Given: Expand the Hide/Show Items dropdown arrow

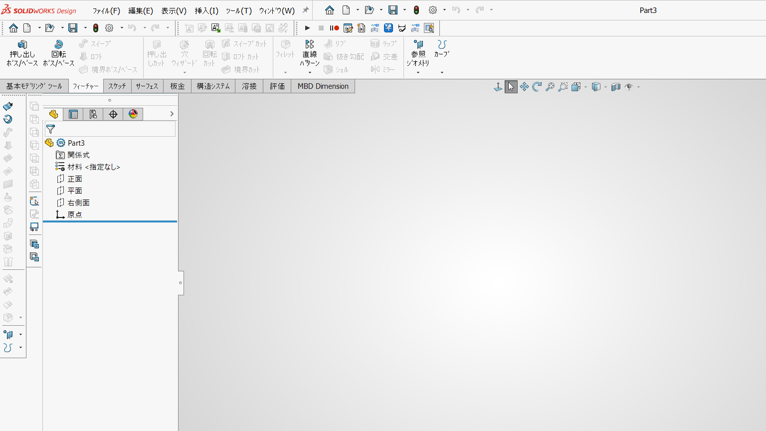Looking at the screenshot, I should click(x=638, y=87).
